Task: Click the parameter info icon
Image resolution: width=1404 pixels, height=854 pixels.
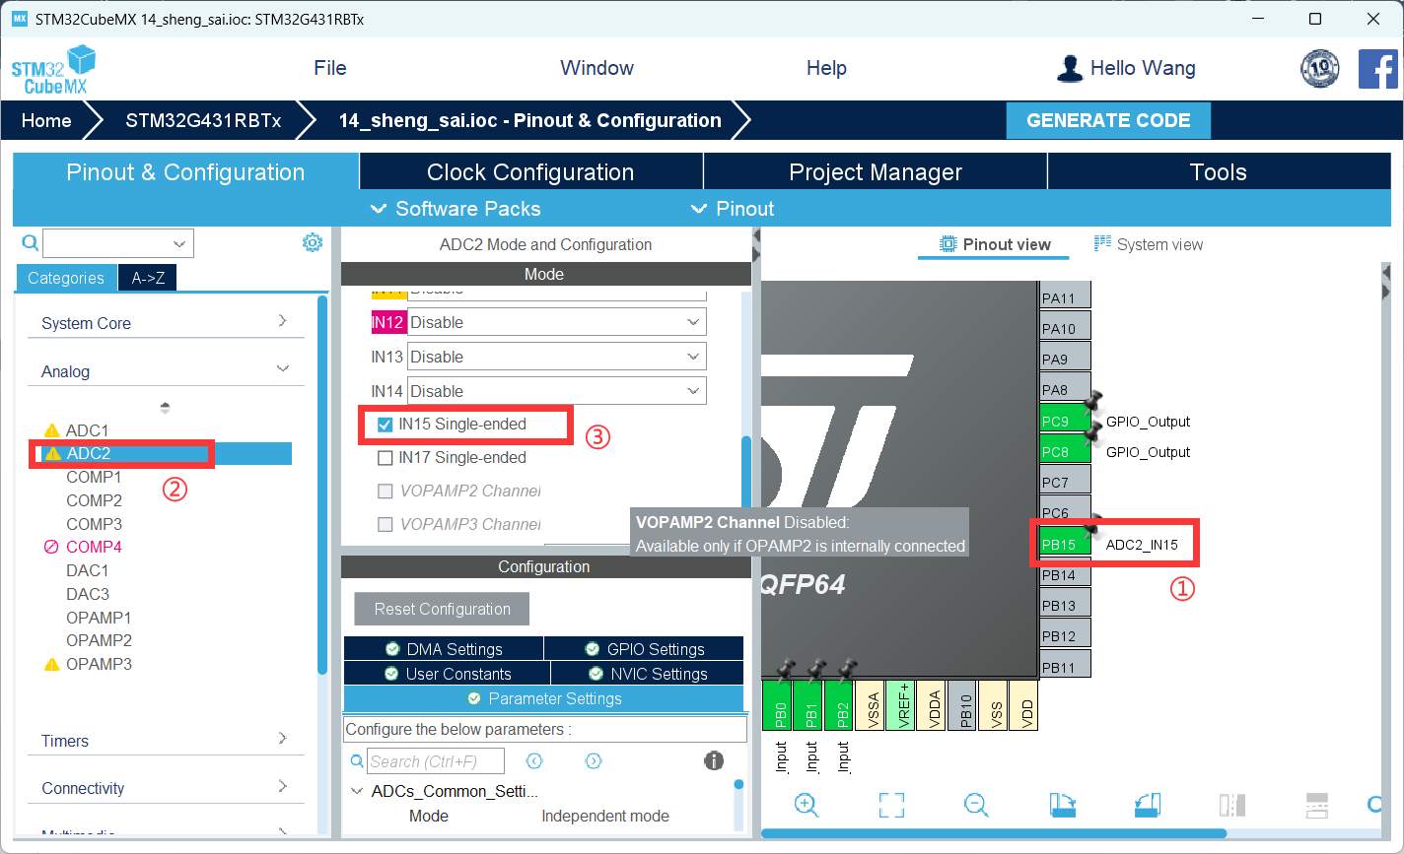Action: 714,760
